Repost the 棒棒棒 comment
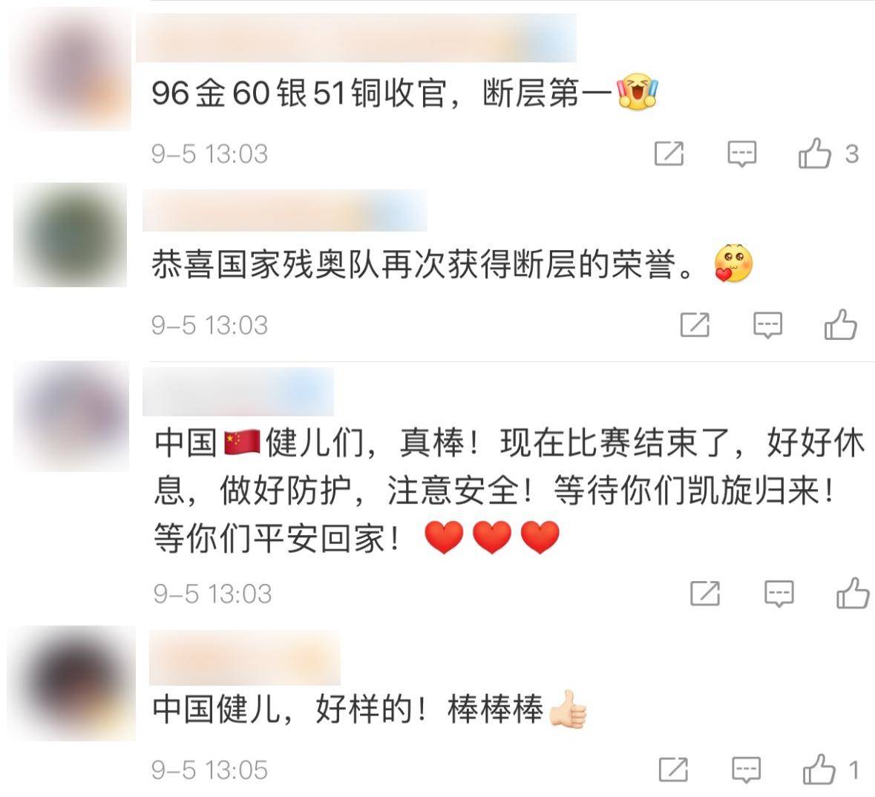The height and width of the screenshot is (797, 875). pyautogui.click(x=673, y=770)
